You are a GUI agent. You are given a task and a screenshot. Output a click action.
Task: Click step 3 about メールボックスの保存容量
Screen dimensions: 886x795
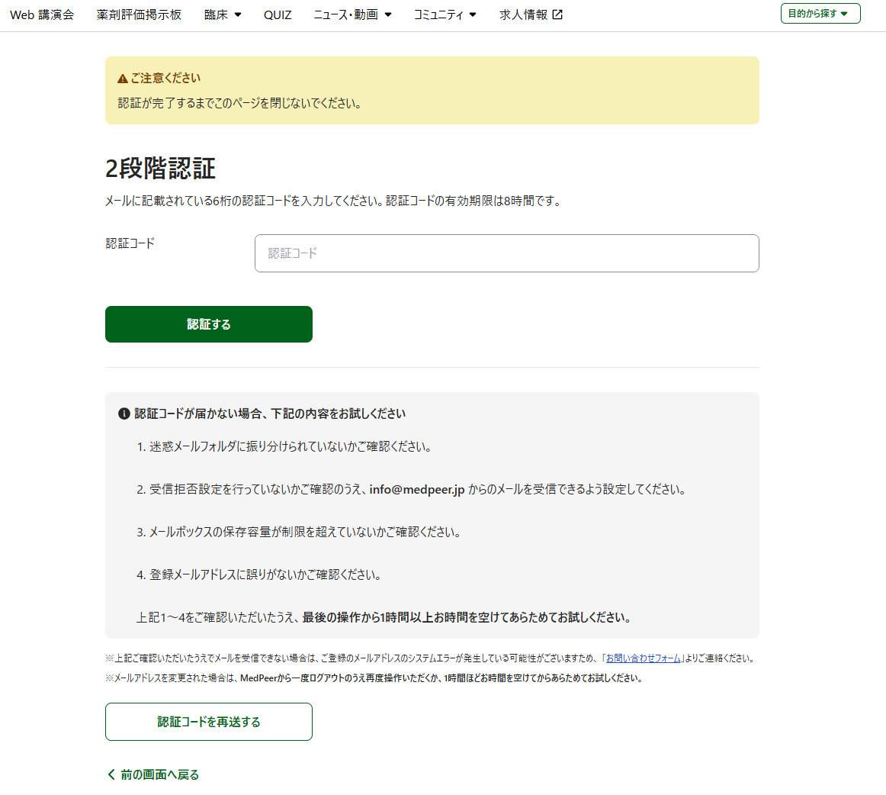point(299,532)
